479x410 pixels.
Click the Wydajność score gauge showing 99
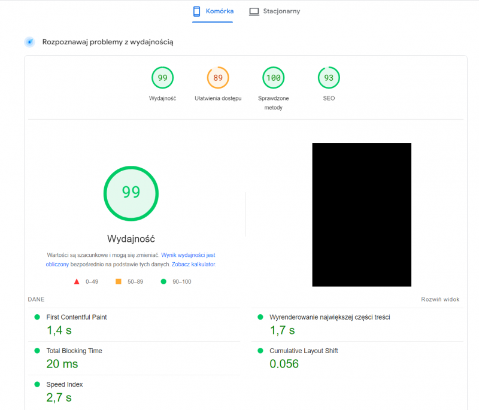pyautogui.click(x=162, y=78)
